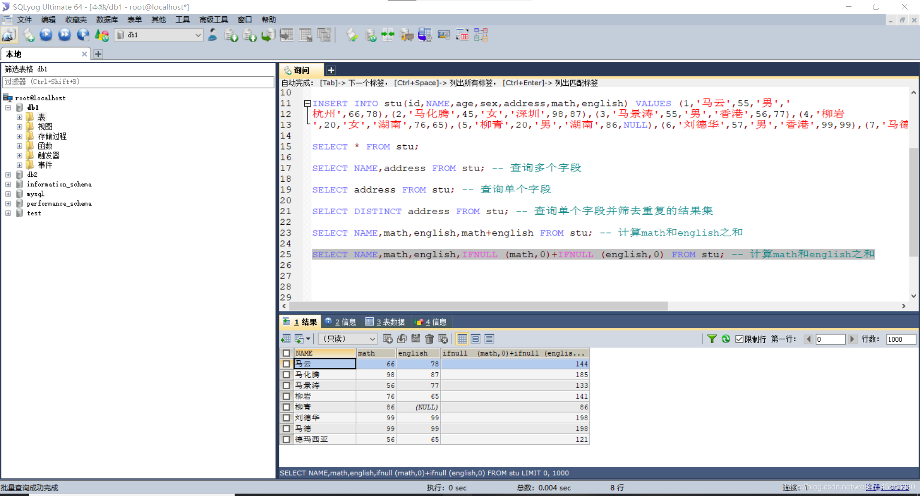Open a new query editor icon
This screenshot has width=920, height=496.
29,35
